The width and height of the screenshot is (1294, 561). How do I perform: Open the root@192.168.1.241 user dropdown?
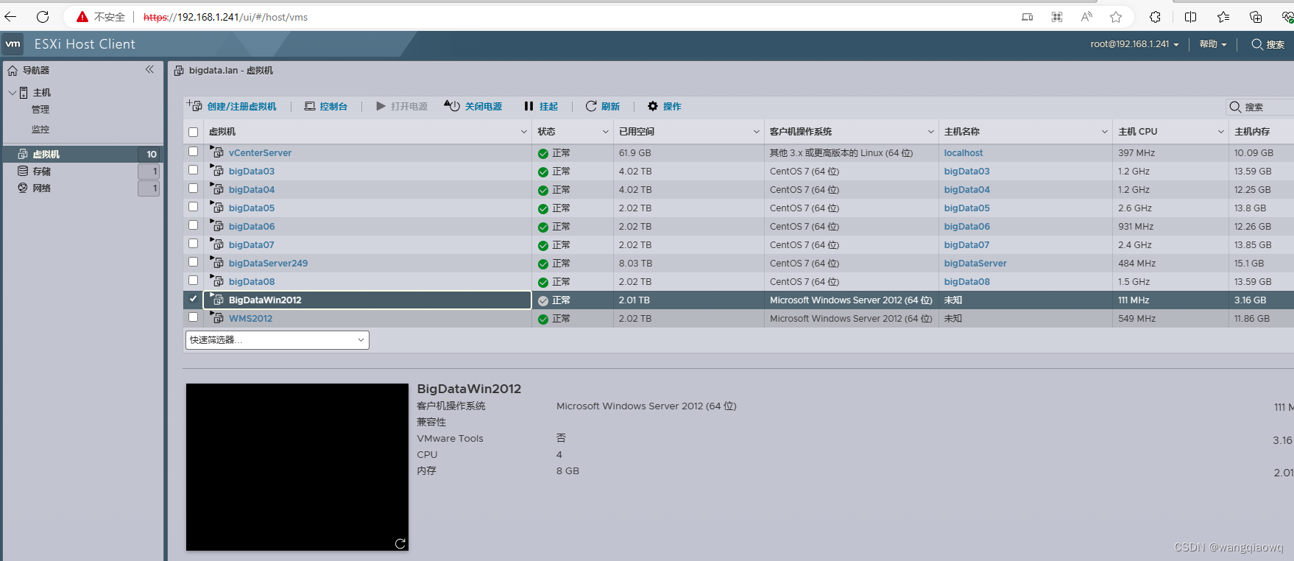(1134, 44)
